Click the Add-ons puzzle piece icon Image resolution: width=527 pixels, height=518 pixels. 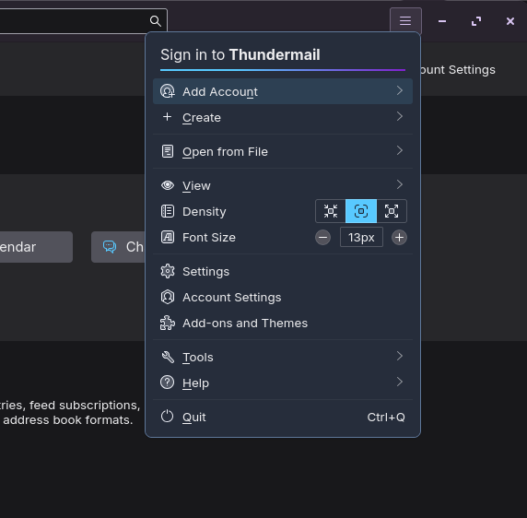[x=168, y=323]
